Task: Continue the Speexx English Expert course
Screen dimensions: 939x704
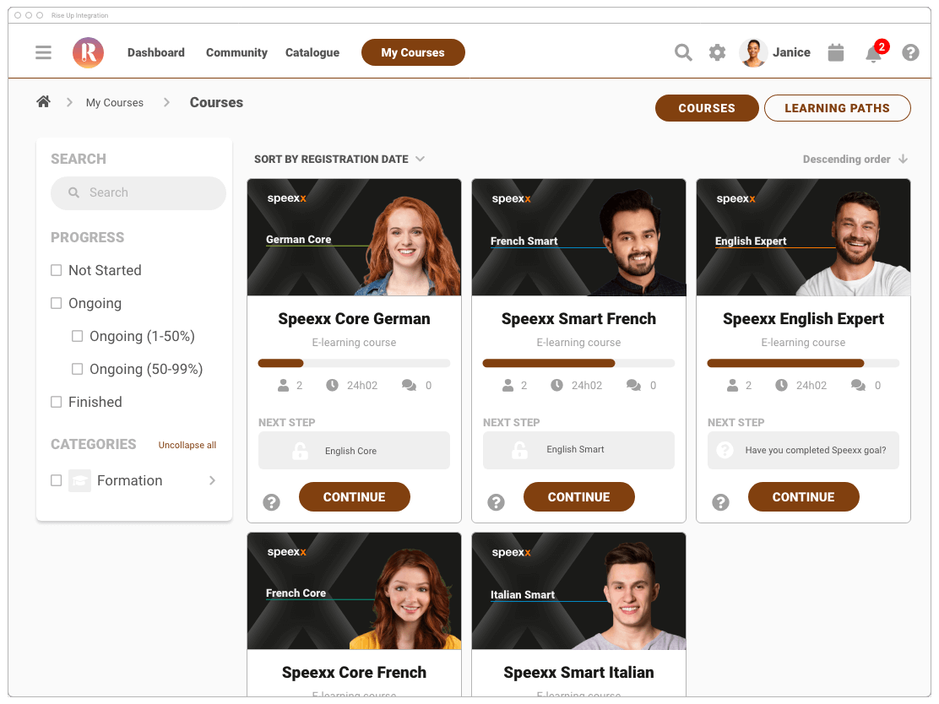Action: tap(804, 497)
